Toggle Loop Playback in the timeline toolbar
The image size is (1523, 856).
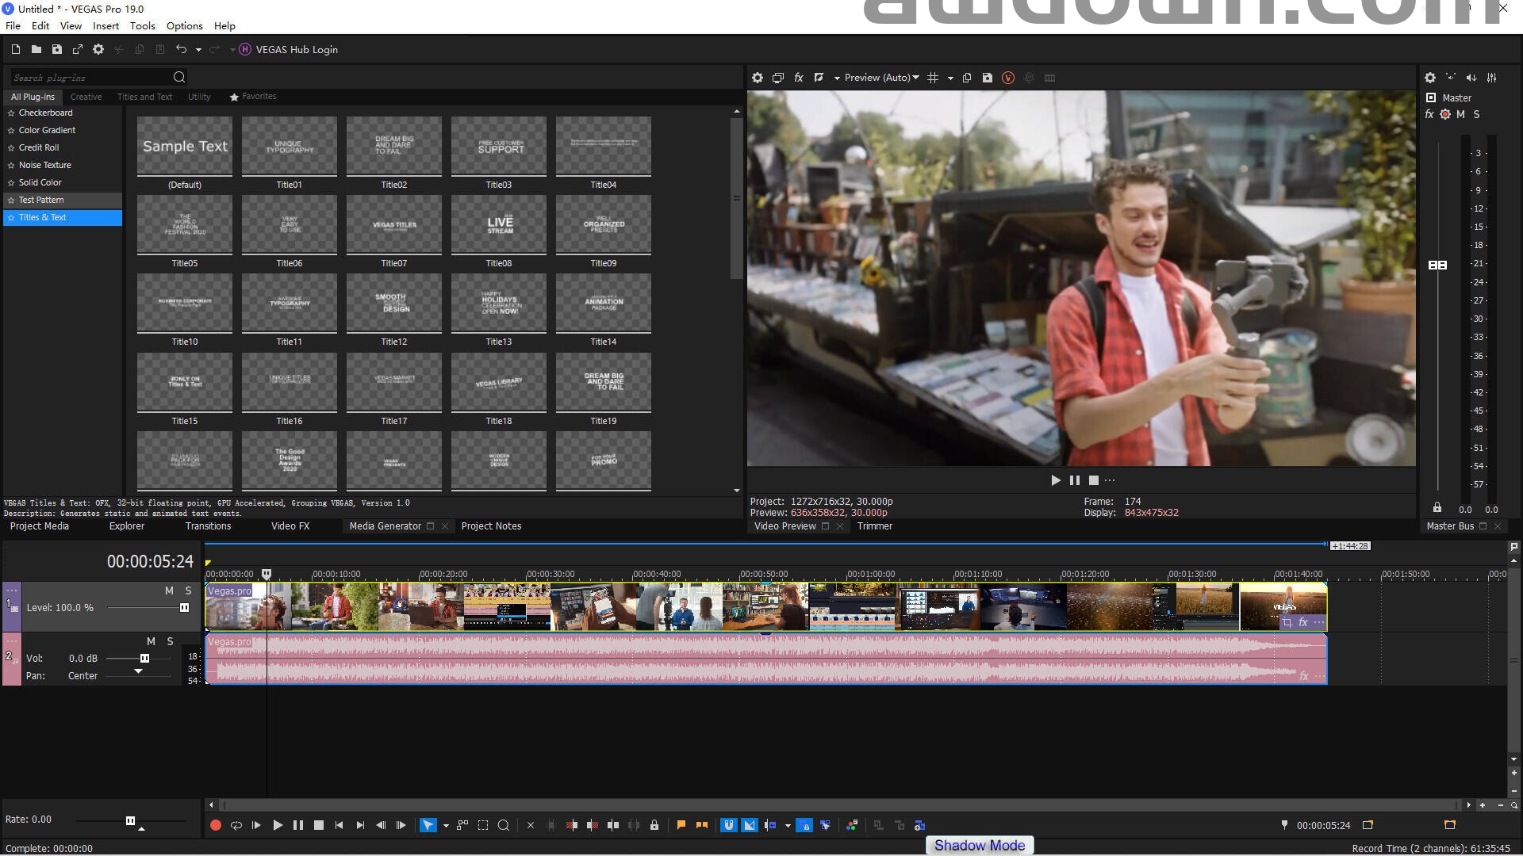(236, 825)
